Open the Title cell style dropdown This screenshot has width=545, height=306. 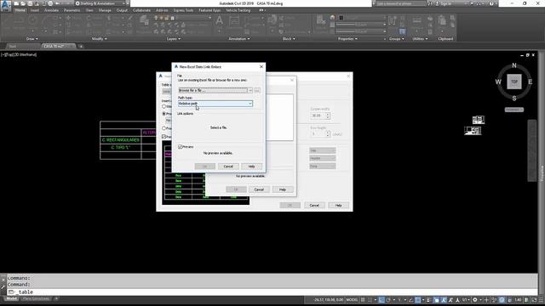(x=323, y=150)
